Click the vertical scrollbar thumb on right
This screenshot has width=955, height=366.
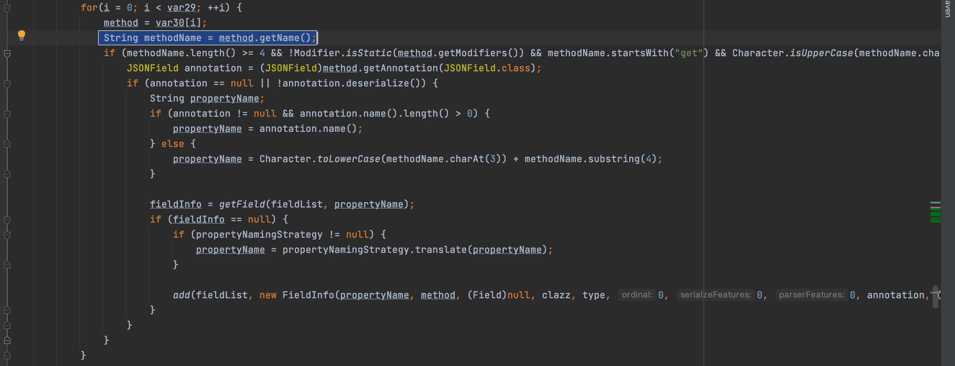coord(935,296)
